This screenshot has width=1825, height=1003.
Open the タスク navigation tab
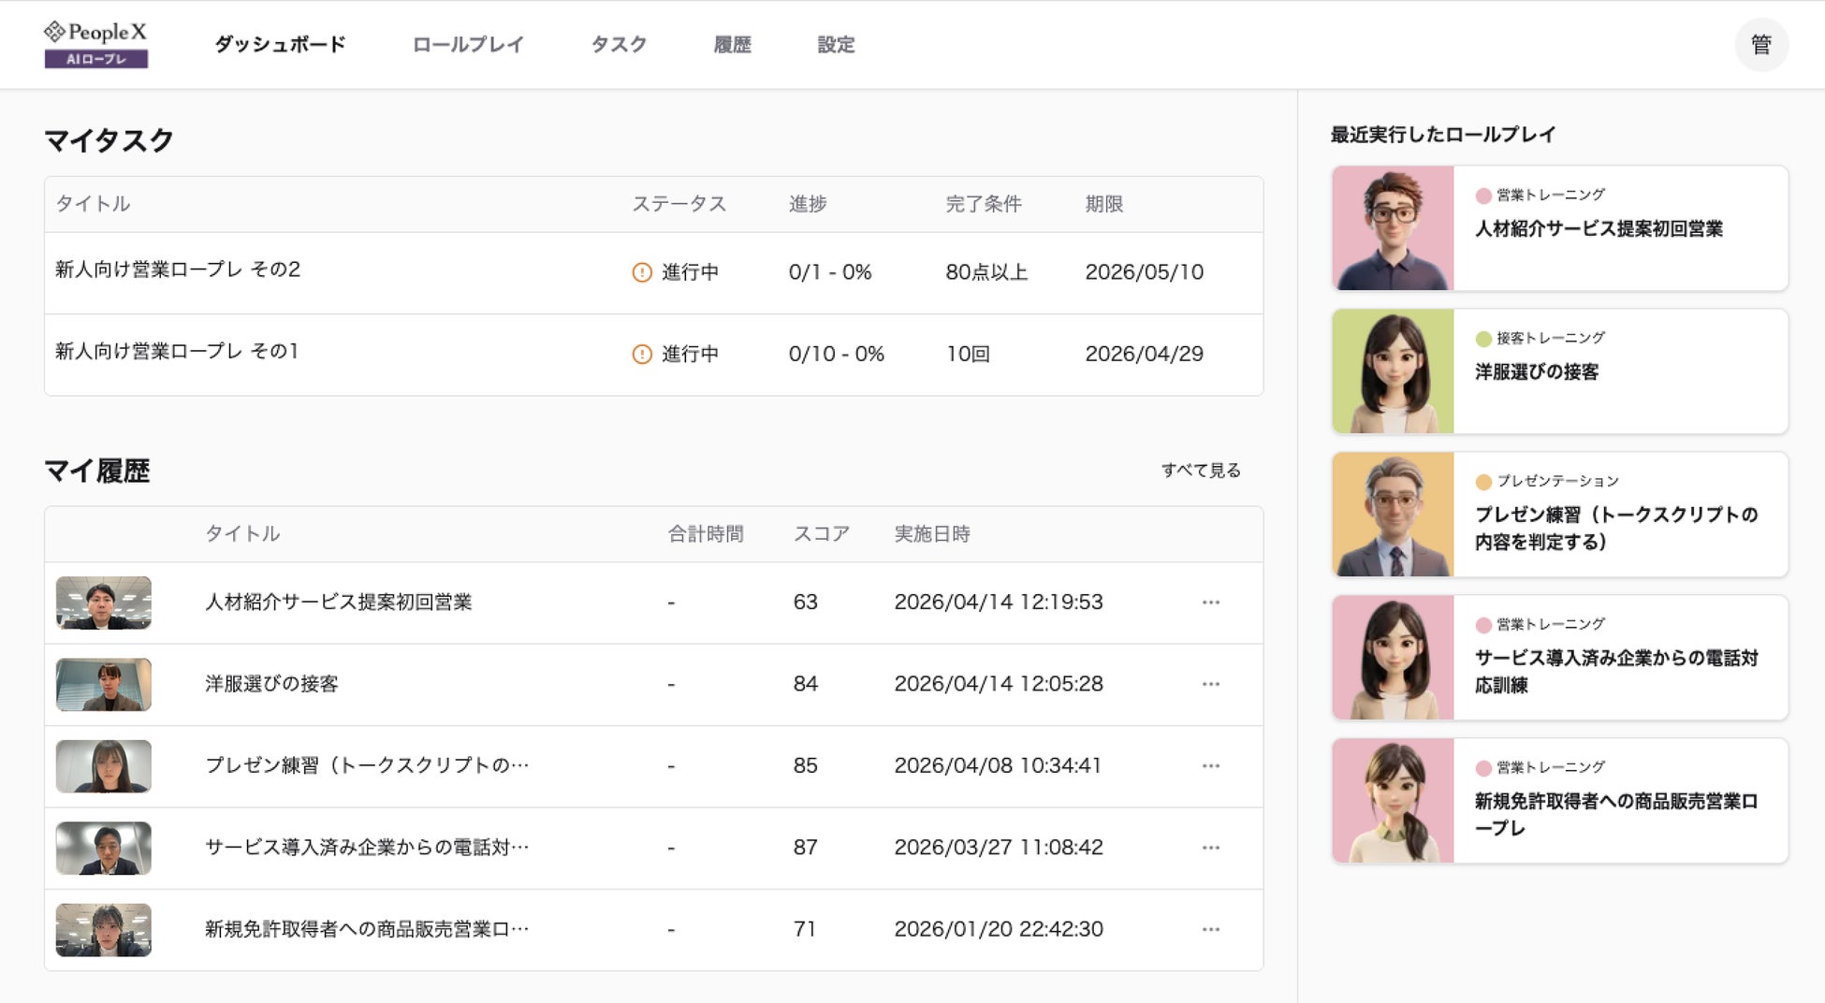click(x=619, y=45)
